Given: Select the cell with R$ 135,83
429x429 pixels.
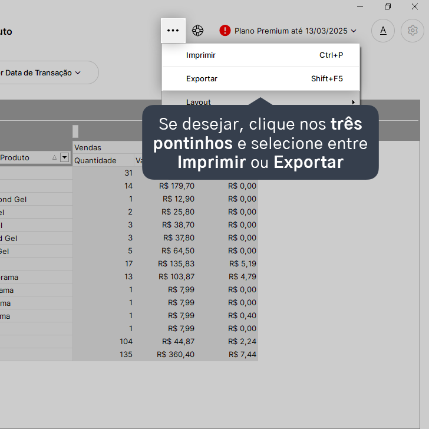Looking at the screenshot, I should coord(176,264).
